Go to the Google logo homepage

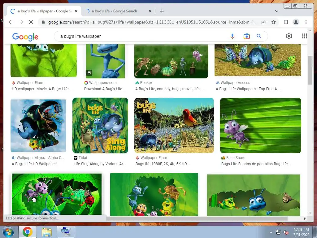click(x=25, y=37)
